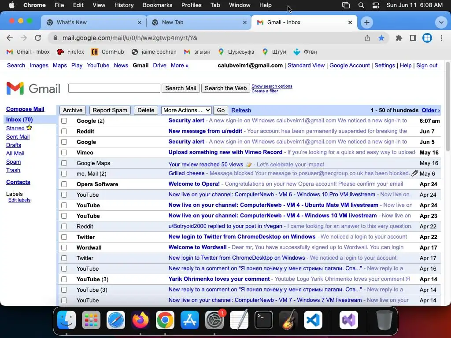
Task: Open GarageBand from the Dock
Action: [288, 320]
